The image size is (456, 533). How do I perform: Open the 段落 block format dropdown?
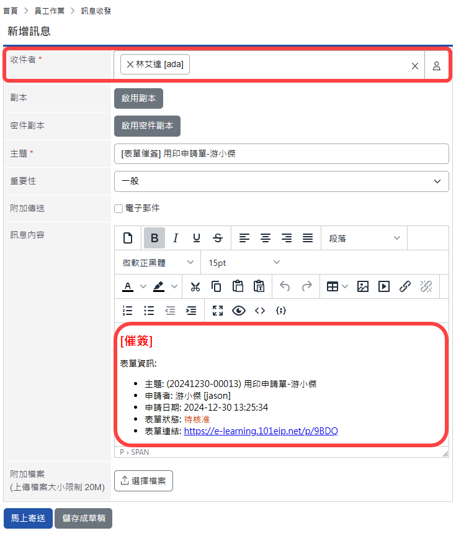pos(364,239)
